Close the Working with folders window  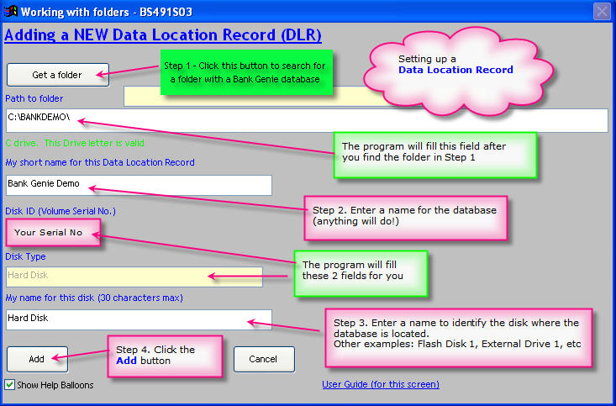click(602, 12)
